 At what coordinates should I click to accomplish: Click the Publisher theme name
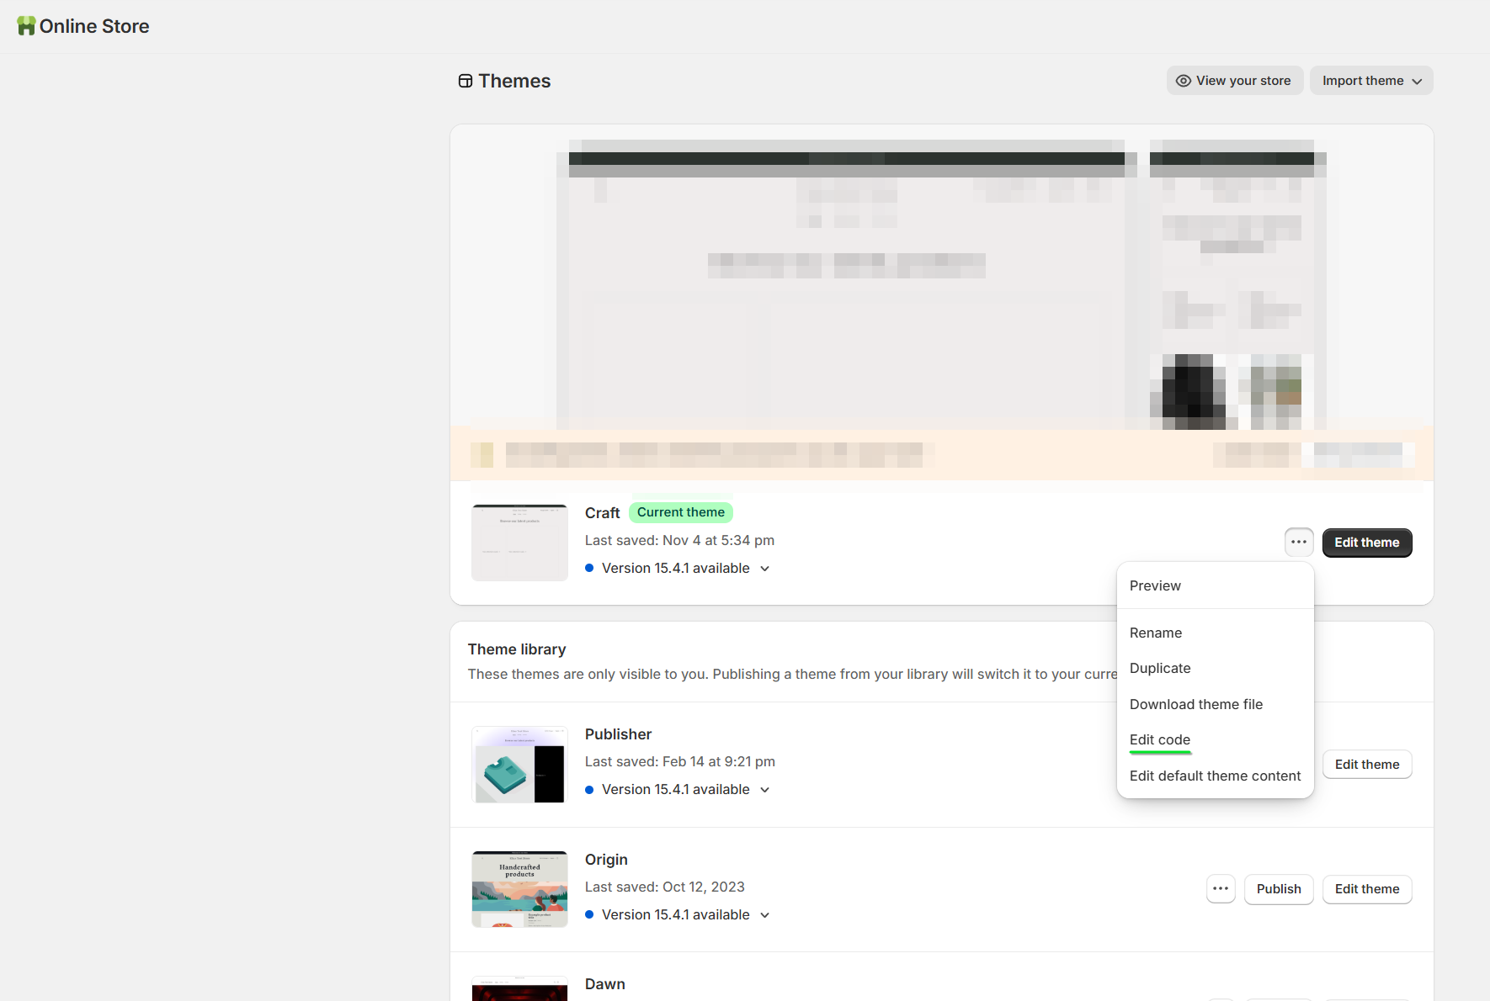point(619,734)
